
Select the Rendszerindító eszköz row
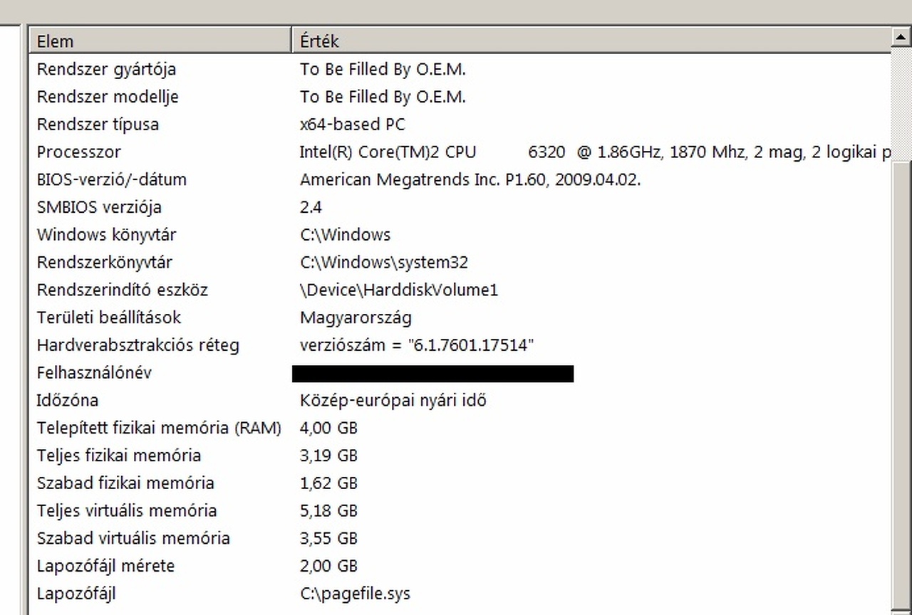pos(123,290)
